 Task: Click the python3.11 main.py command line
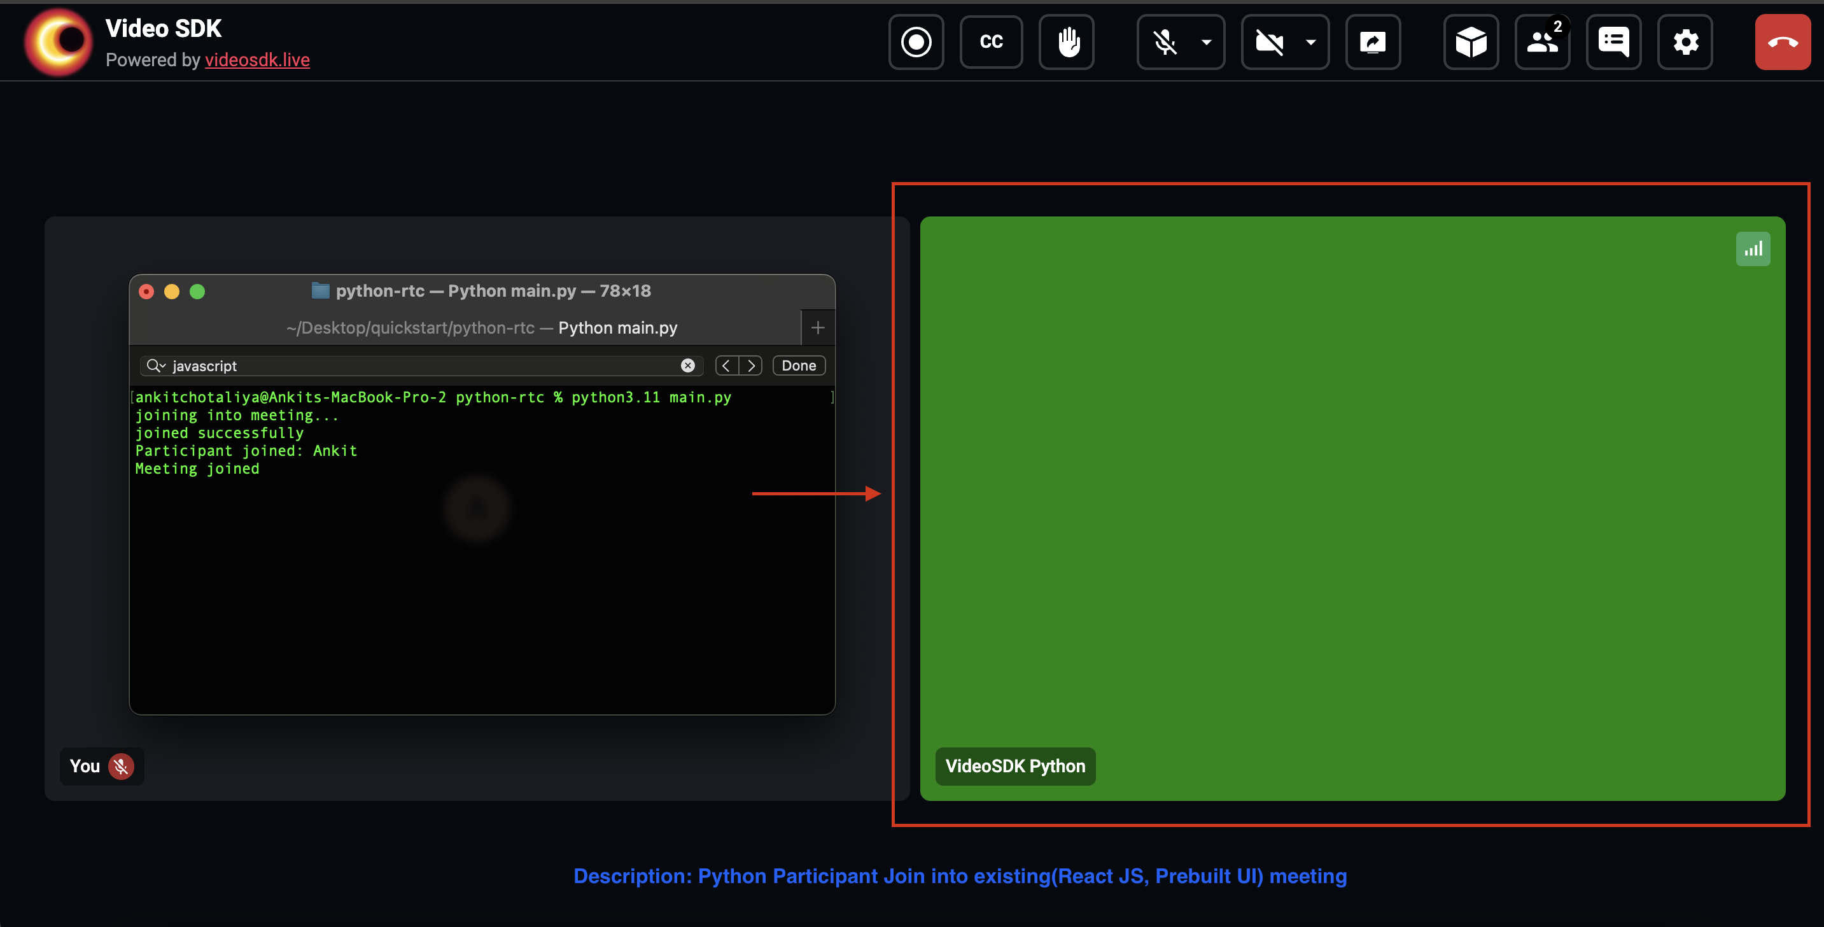tap(433, 397)
